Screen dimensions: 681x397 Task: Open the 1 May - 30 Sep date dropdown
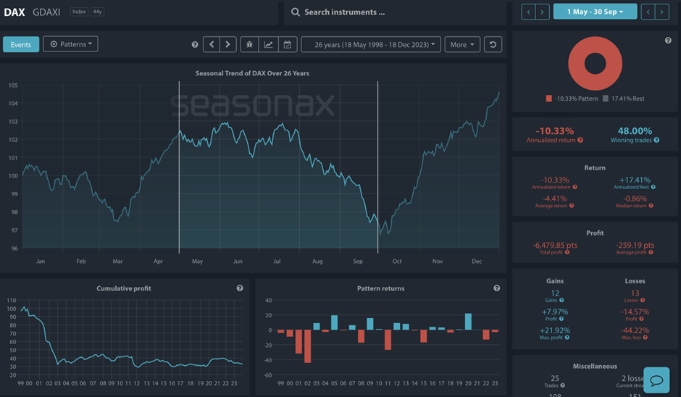click(595, 12)
